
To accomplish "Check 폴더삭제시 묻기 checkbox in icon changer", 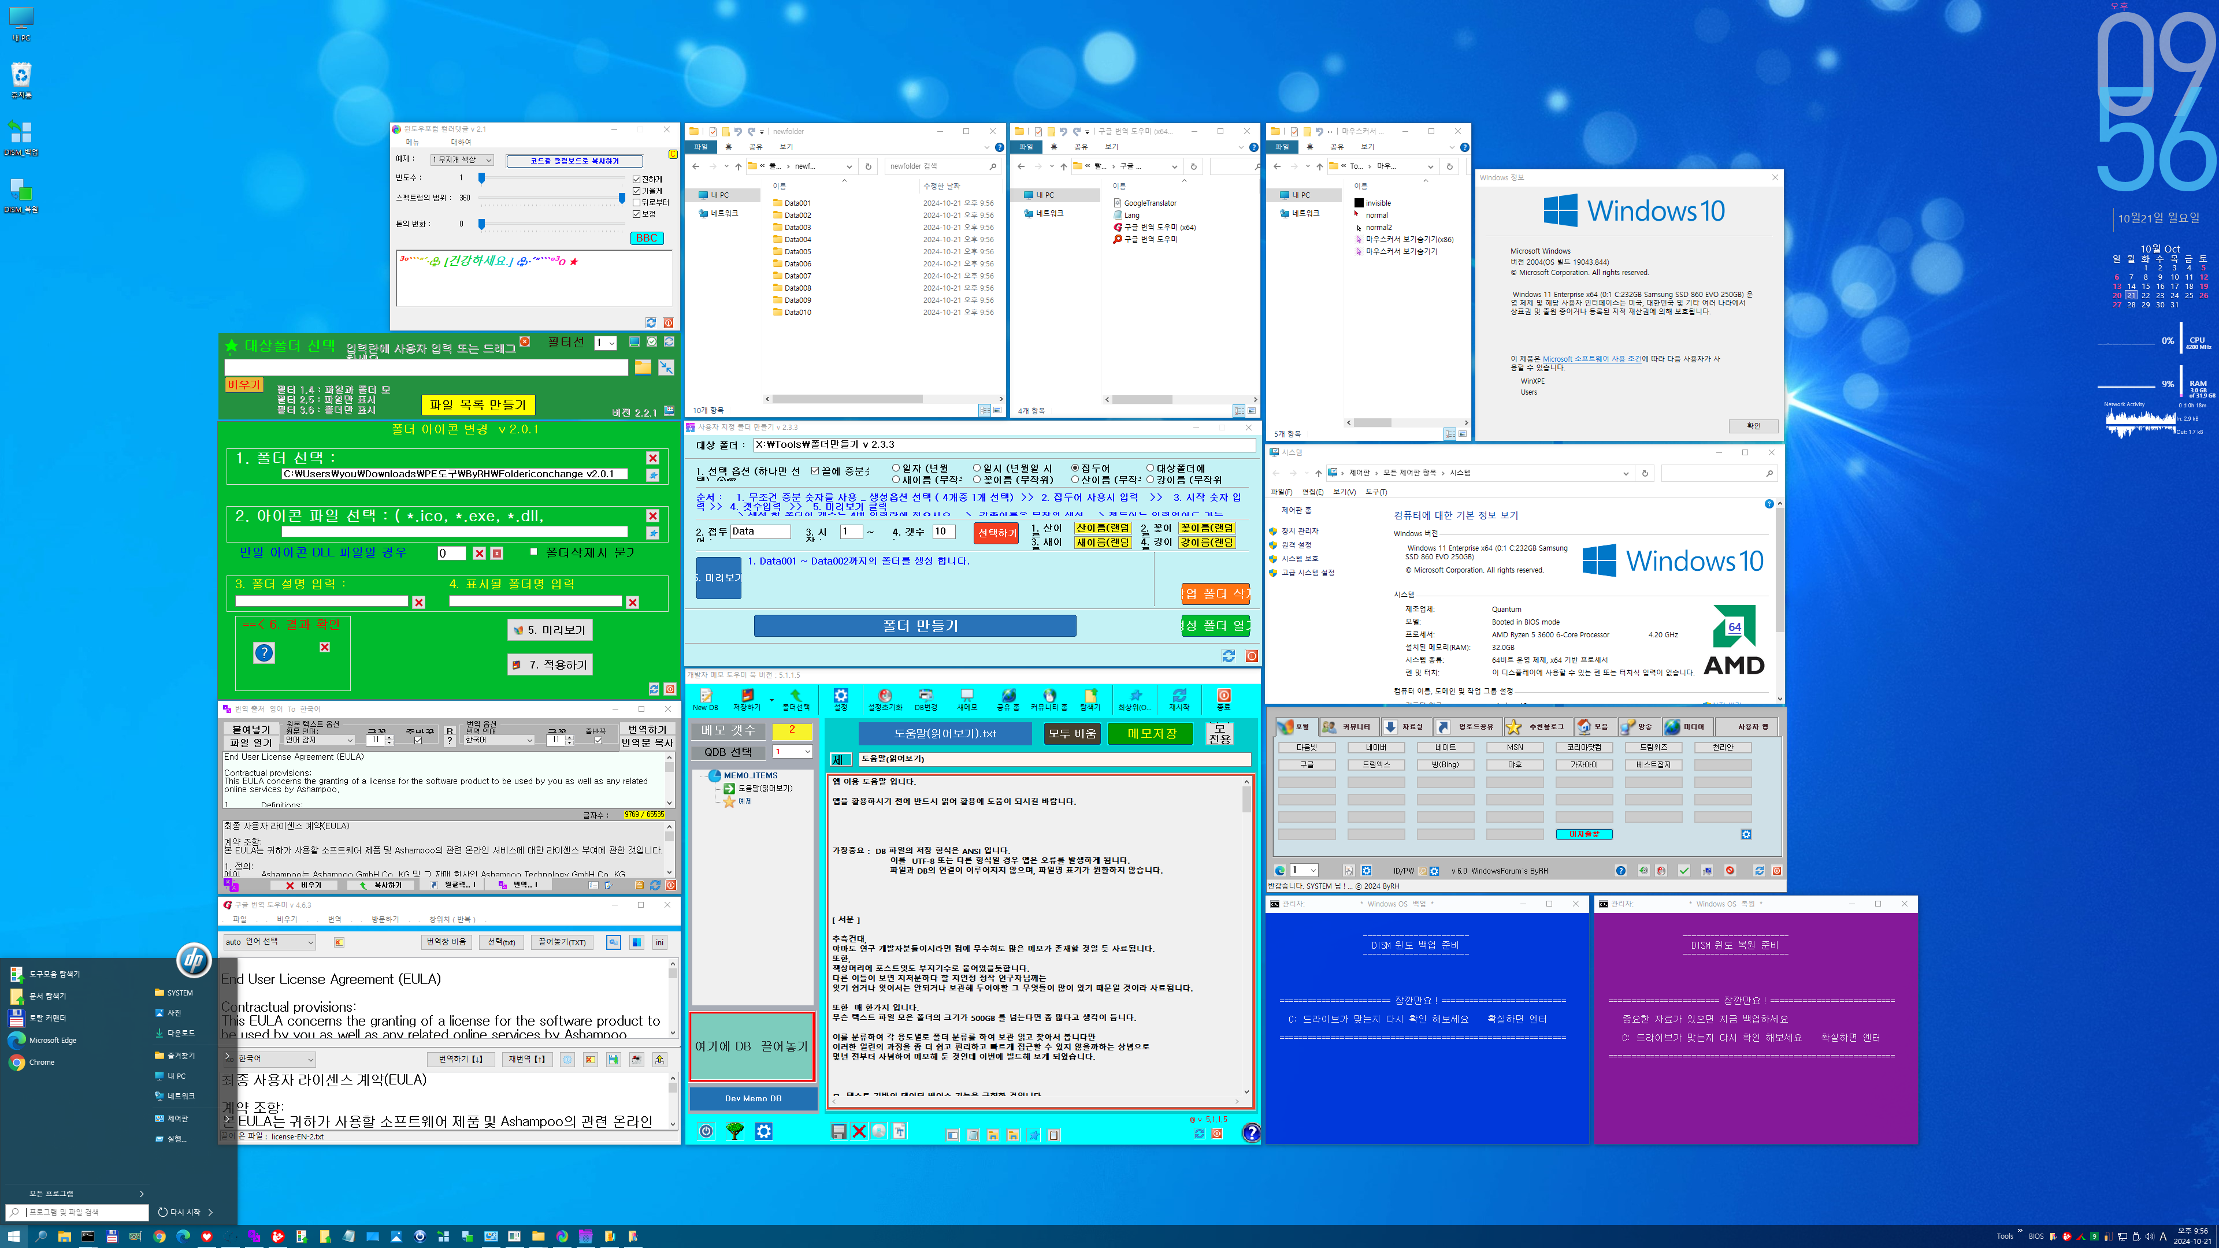I will point(533,552).
